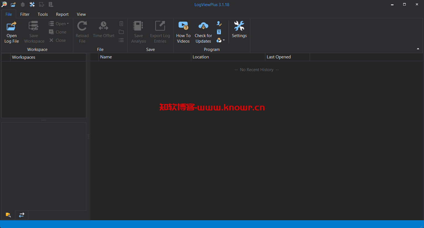424x228 pixels.
Task: Click the swap arrows button at bottom left
Action: coord(22,215)
